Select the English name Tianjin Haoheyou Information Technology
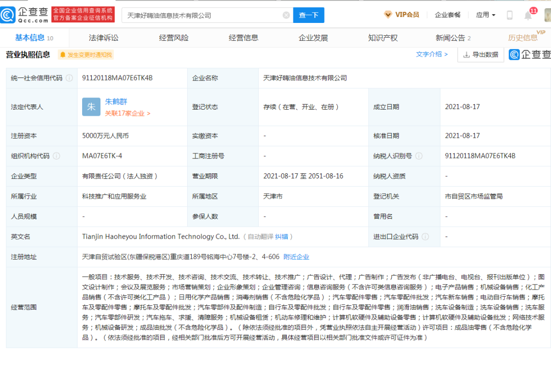The width and height of the screenshot is (551, 365). click(161, 237)
